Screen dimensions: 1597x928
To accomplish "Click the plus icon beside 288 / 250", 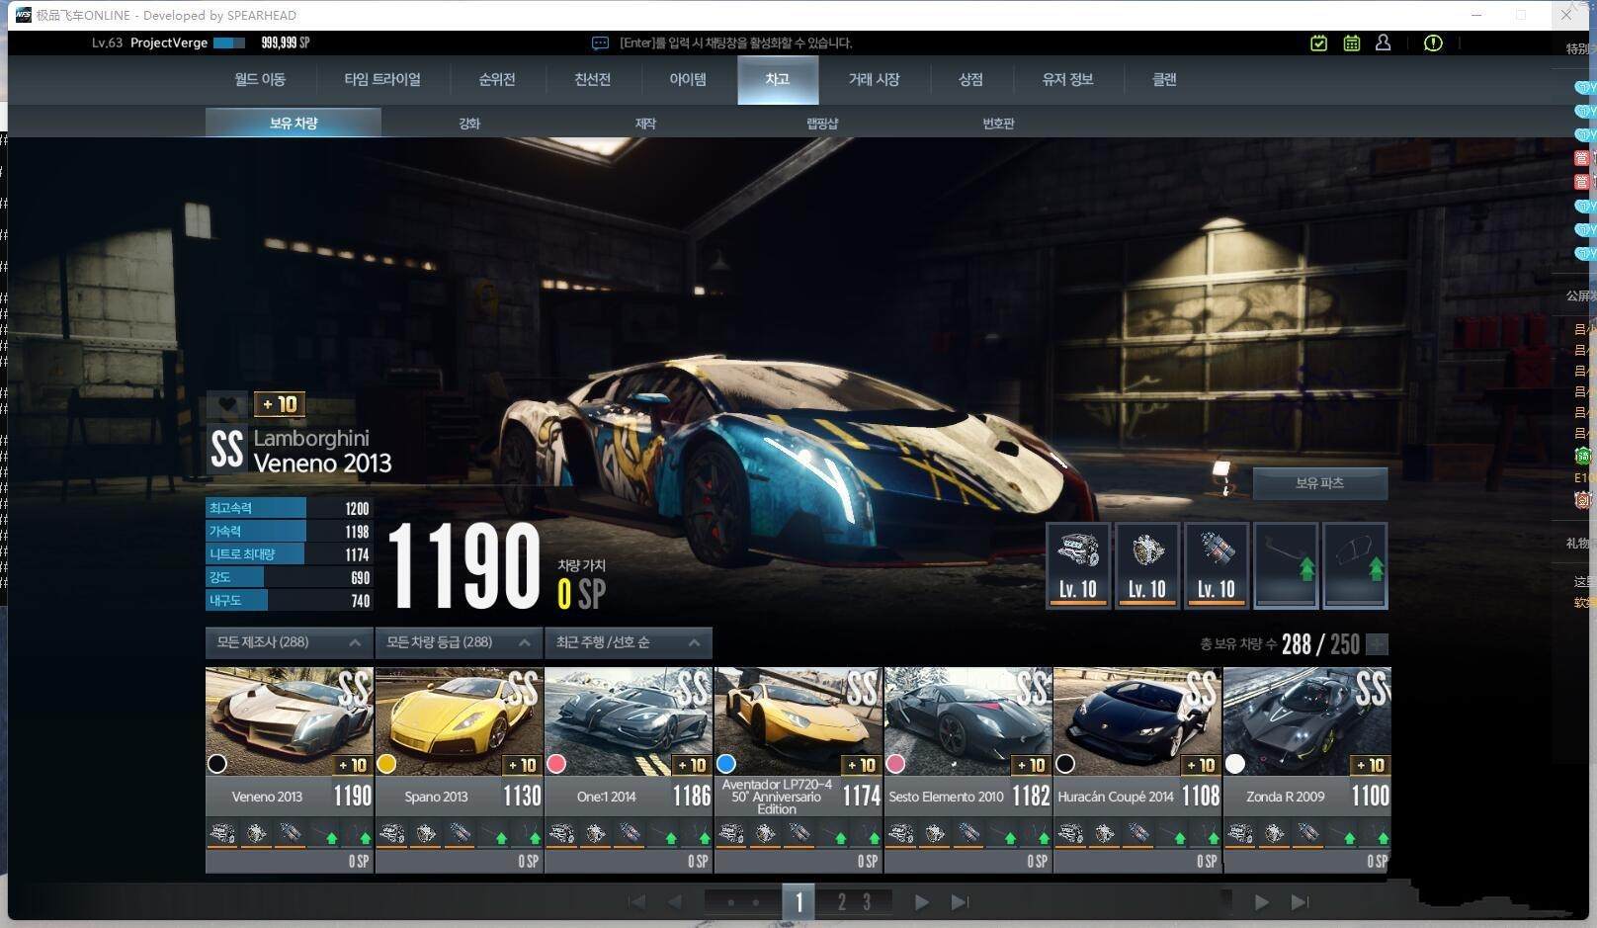I will tap(1378, 644).
